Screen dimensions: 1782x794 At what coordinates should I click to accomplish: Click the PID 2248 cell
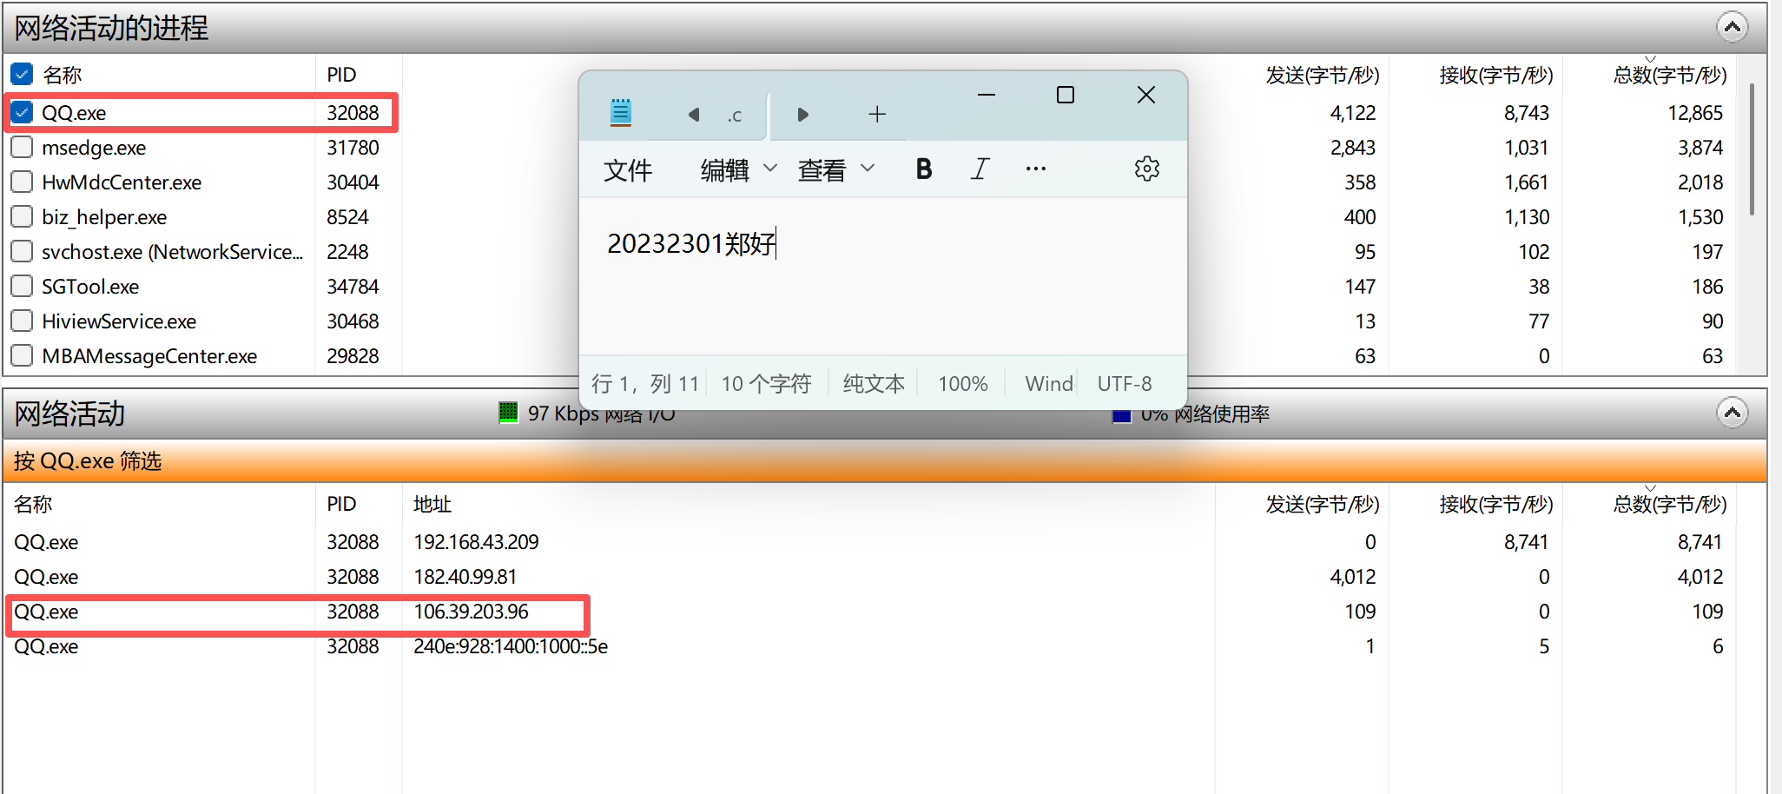(x=347, y=252)
